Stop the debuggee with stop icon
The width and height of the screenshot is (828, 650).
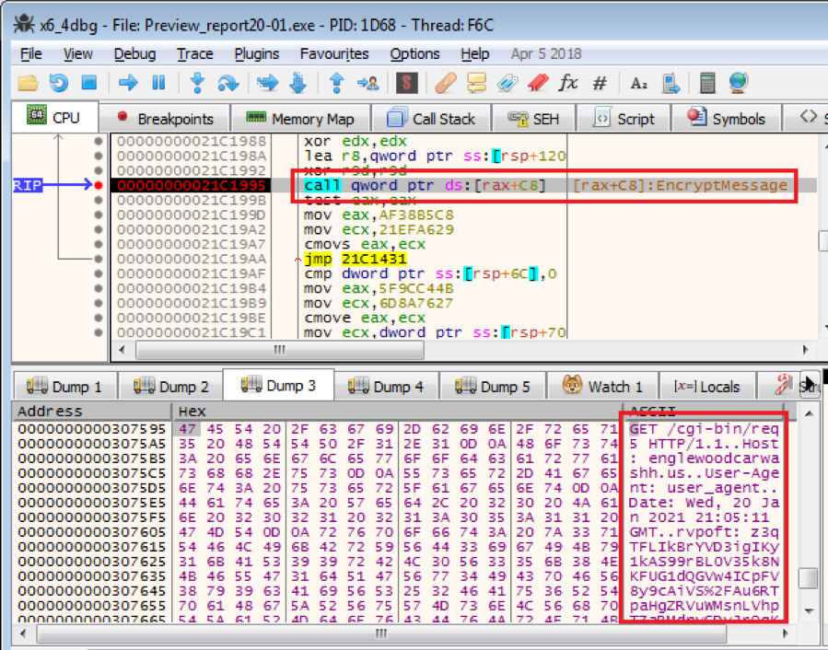coord(88,84)
